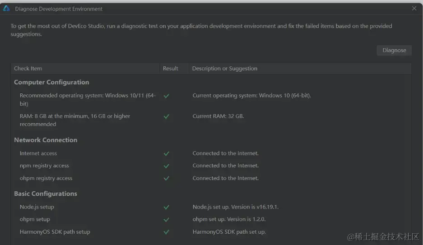Select the HarmonyOS SDK path setup row

55,232
